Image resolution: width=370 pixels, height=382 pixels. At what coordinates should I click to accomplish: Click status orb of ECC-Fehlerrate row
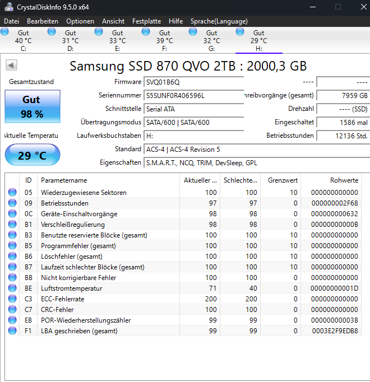pyautogui.click(x=12, y=299)
